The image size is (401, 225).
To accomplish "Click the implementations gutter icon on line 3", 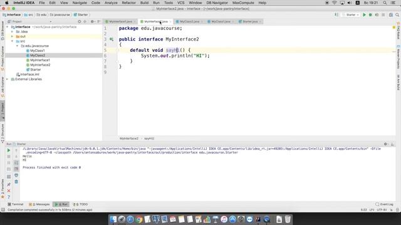I will [112, 39].
